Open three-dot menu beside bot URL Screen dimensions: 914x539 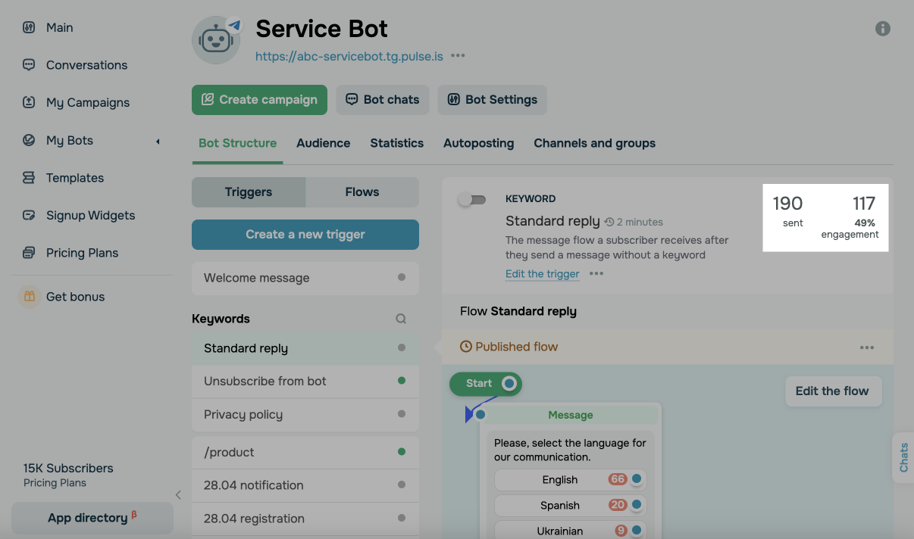tap(458, 56)
